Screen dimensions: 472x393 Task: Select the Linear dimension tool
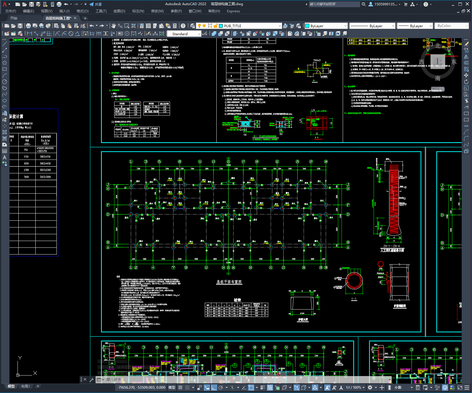point(30,34)
